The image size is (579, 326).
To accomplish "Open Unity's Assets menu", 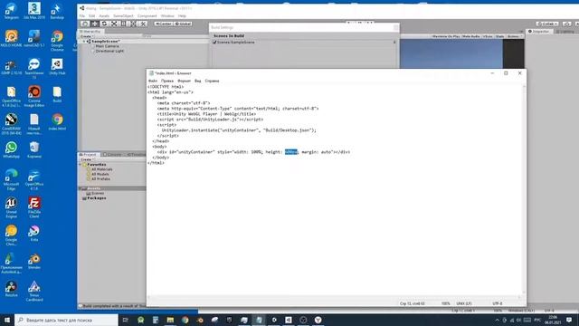I will pyautogui.click(x=104, y=16).
